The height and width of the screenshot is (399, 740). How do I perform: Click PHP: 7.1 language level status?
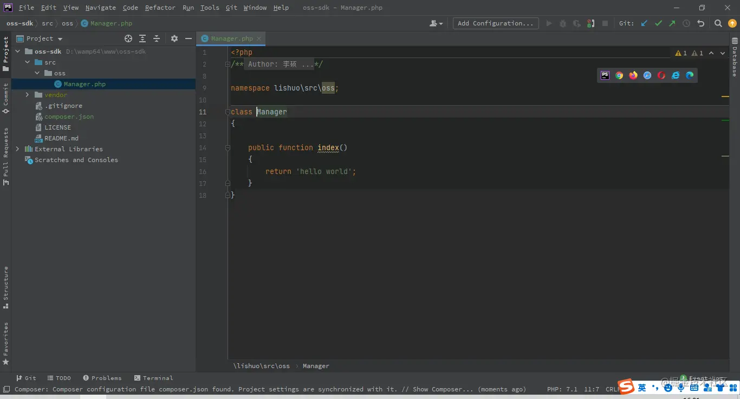point(562,389)
